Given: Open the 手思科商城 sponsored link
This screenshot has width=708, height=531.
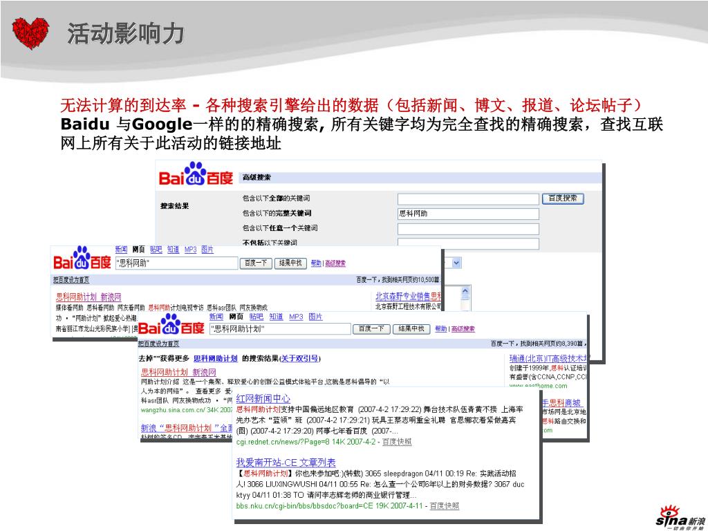Looking at the screenshot, I should [561, 402].
